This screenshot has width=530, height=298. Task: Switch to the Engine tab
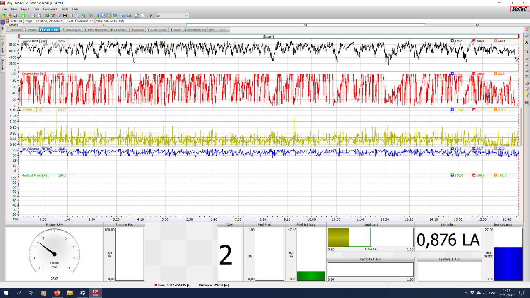coord(30,30)
